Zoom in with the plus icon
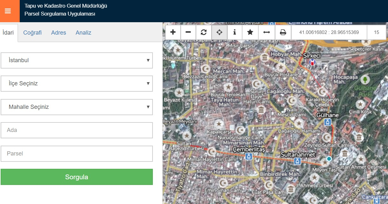 (173, 32)
